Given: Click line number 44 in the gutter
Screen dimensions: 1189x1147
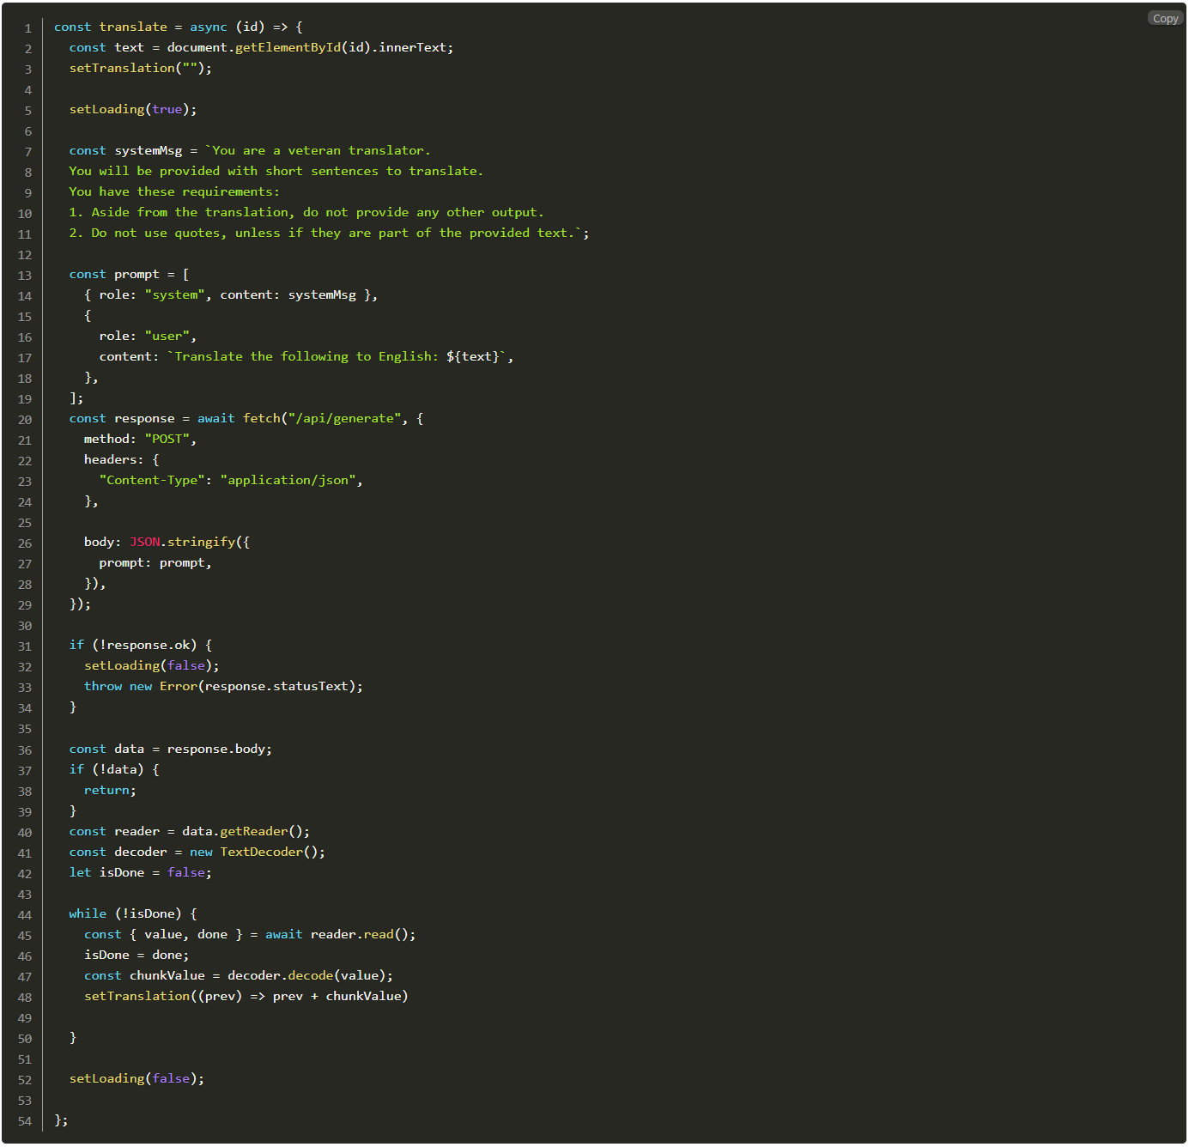Looking at the screenshot, I should coord(25,915).
